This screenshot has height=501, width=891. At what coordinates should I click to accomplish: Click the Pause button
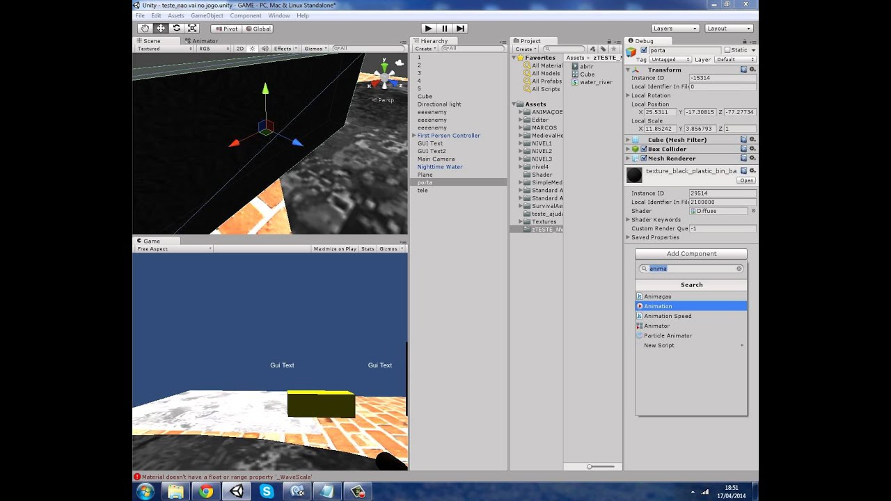point(444,29)
